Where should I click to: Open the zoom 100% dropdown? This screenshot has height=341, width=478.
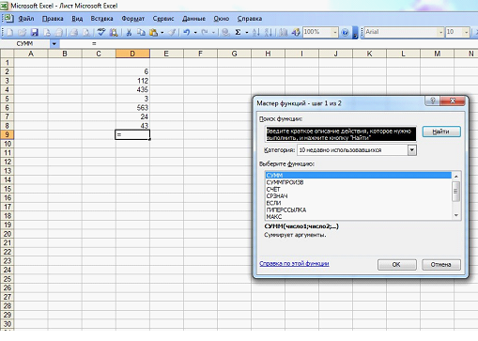pos(335,32)
